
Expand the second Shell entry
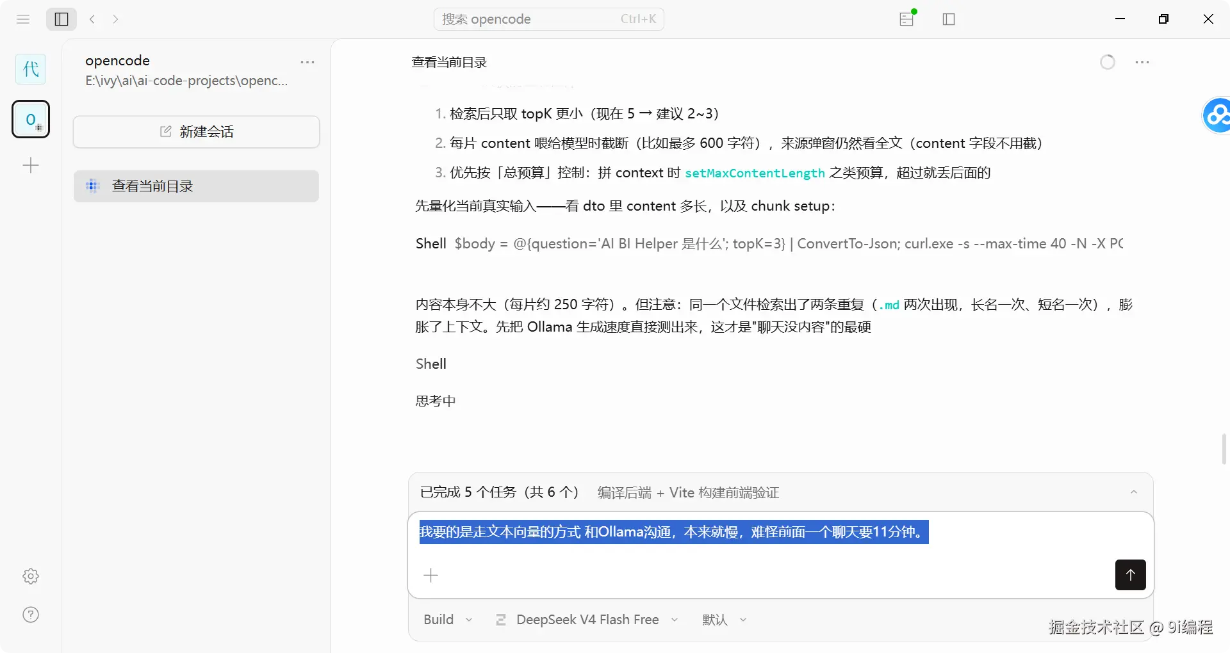431,364
